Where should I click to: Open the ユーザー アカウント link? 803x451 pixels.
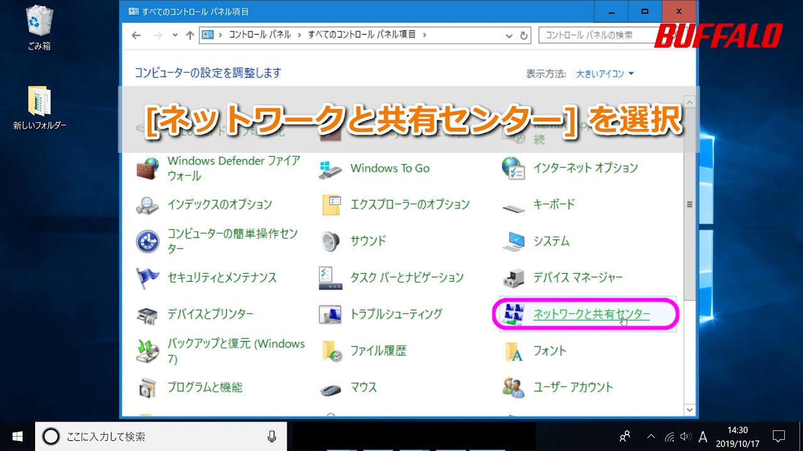(573, 387)
